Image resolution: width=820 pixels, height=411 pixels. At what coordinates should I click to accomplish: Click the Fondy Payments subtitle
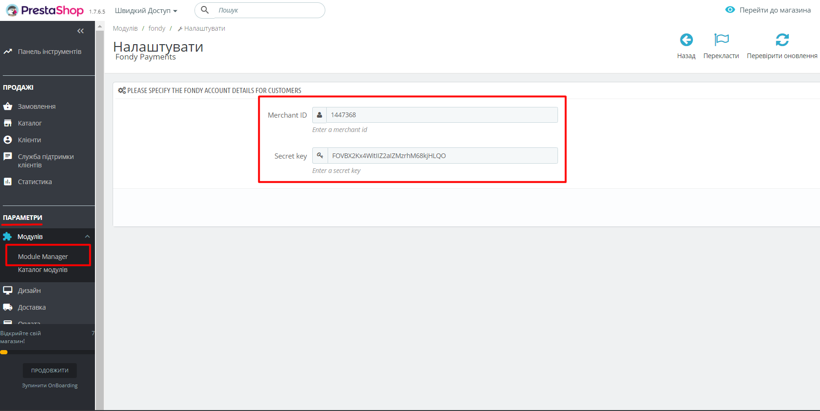pyautogui.click(x=146, y=57)
